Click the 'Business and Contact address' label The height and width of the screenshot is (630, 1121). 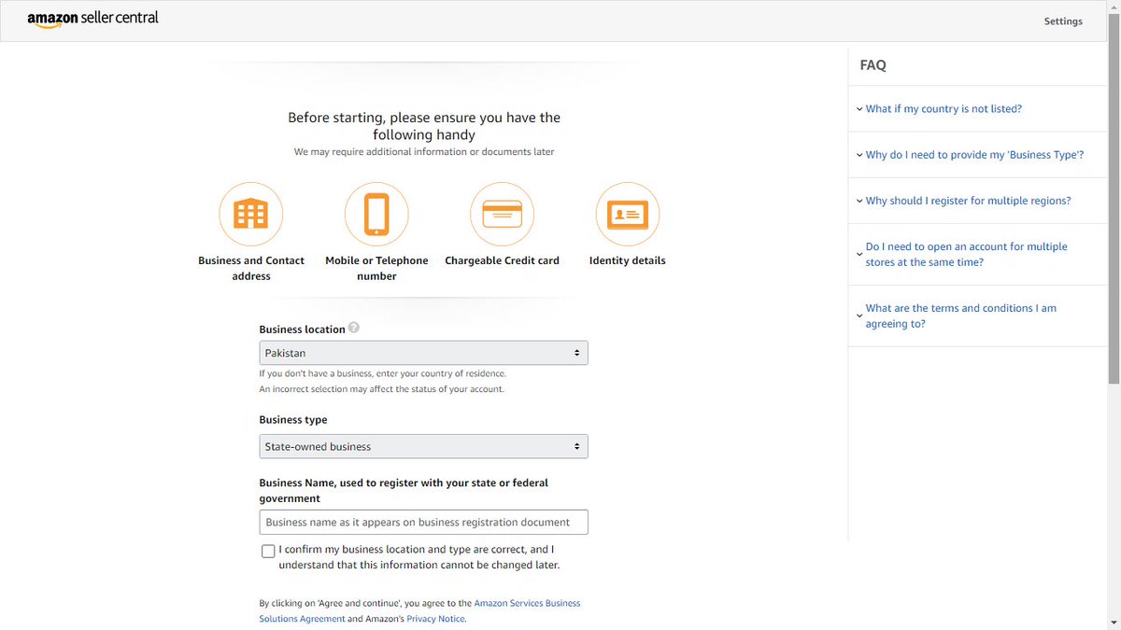point(251,268)
